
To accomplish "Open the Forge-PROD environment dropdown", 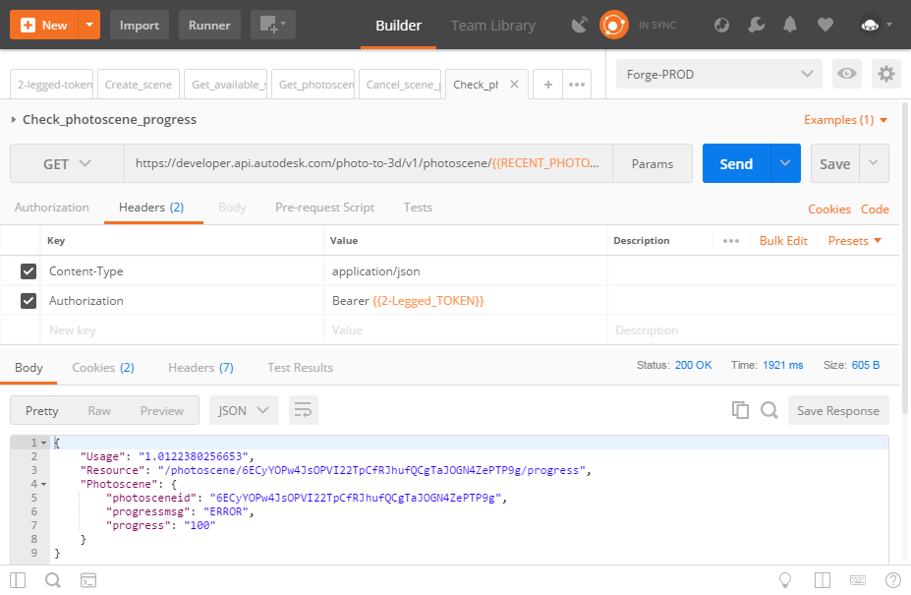I will tap(719, 74).
